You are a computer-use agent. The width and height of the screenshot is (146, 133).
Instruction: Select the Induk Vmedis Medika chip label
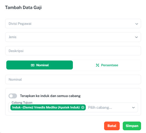(x=46, y=107)
